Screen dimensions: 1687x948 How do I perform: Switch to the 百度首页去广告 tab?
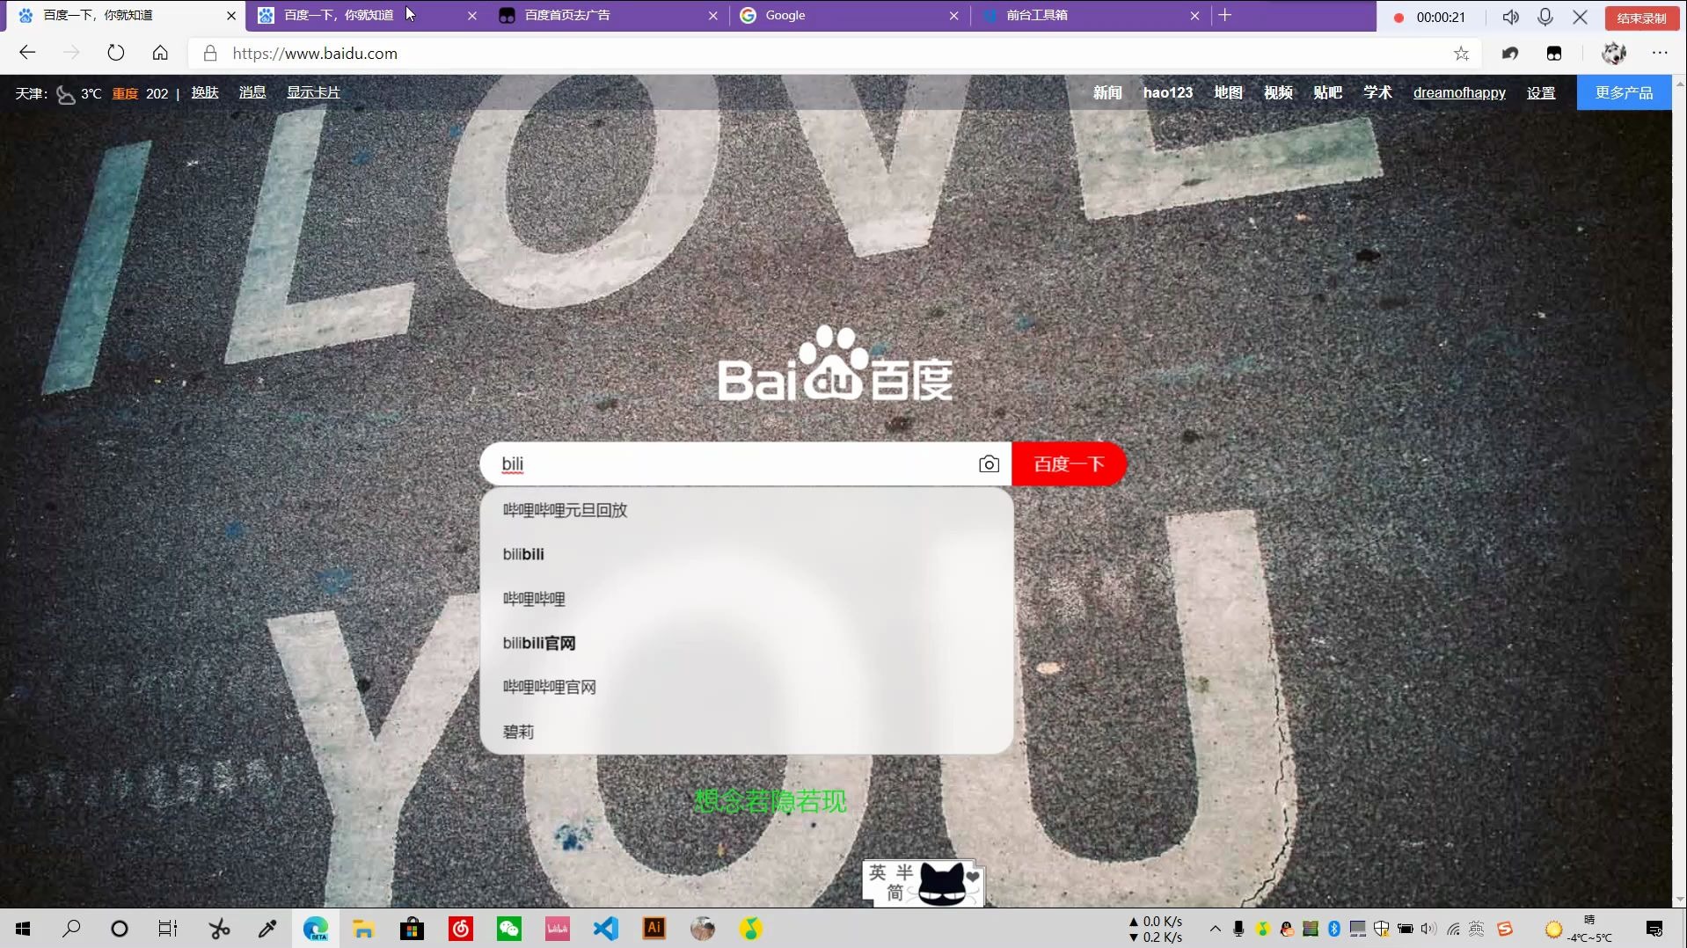[609, 16]
